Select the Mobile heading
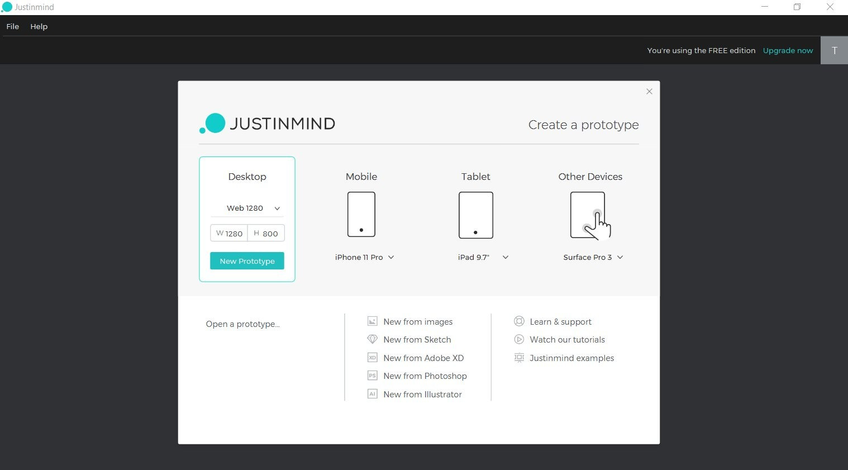The image size is (848, 470). pos(361,177)
